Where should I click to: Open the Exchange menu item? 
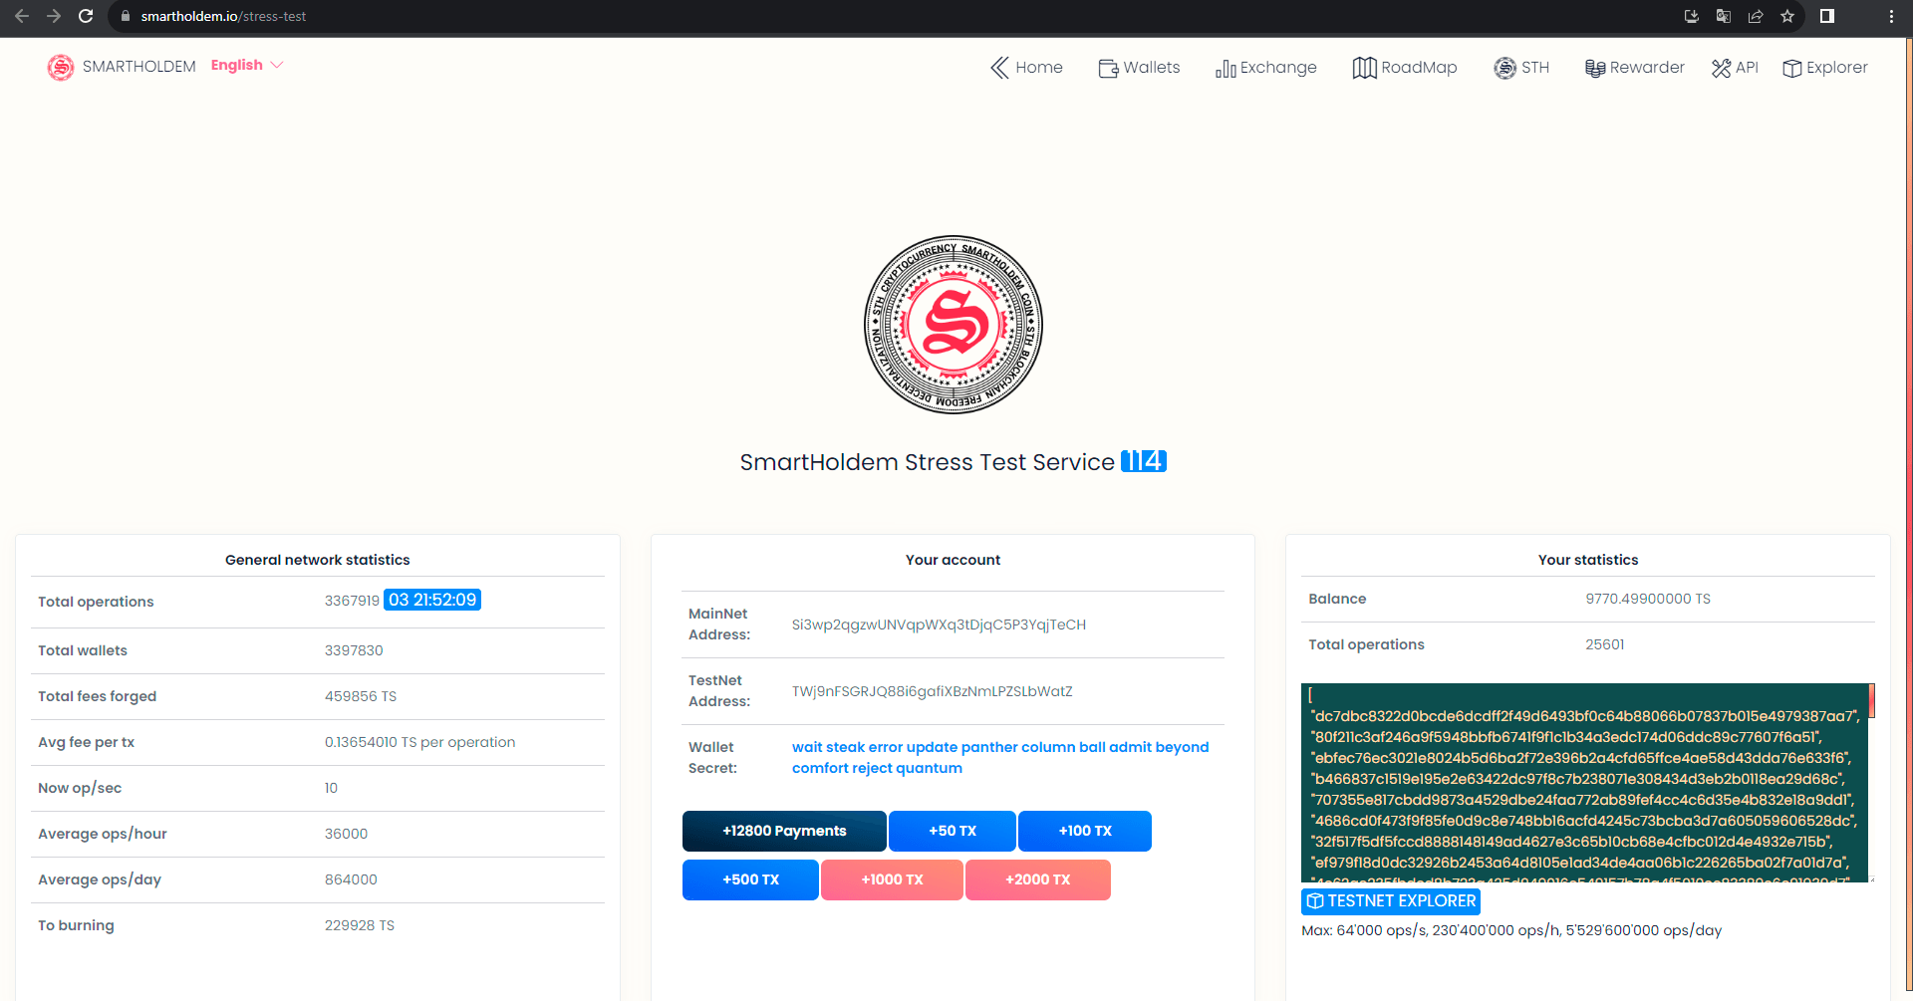(x=1266, y=67)
